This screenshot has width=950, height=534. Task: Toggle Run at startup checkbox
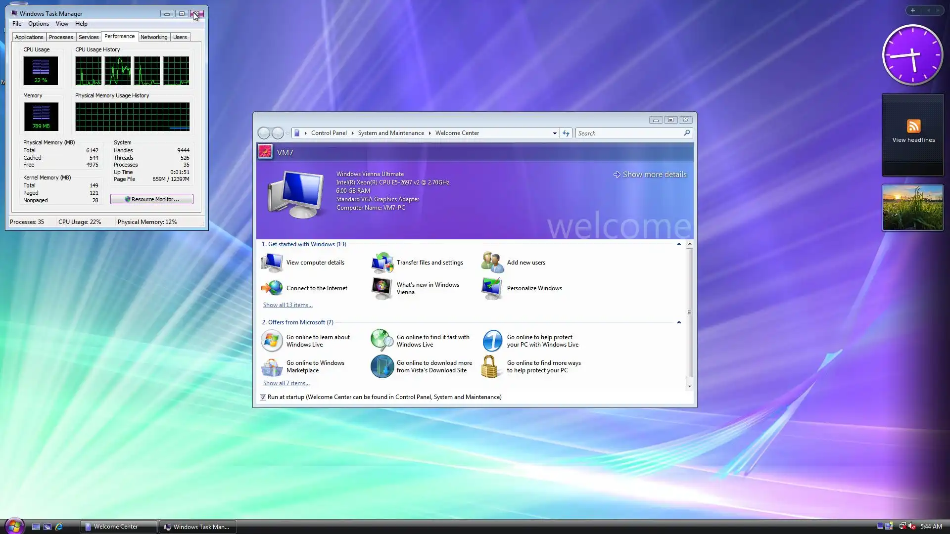(263, 398)
